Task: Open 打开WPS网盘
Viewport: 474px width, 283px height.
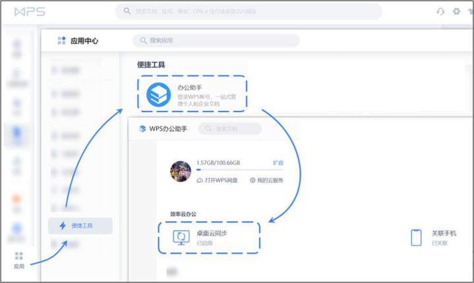Action: [x=217, y=181]
